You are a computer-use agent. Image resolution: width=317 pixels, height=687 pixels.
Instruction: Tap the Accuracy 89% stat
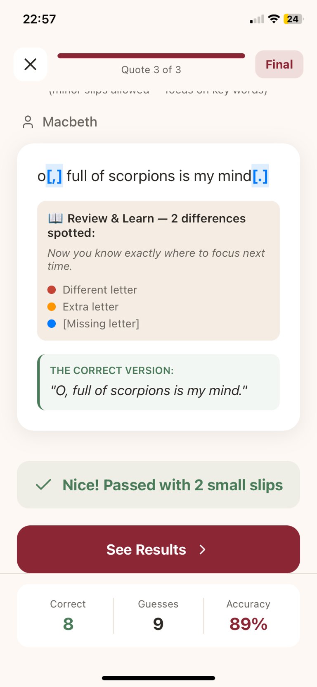coord(248,615)
